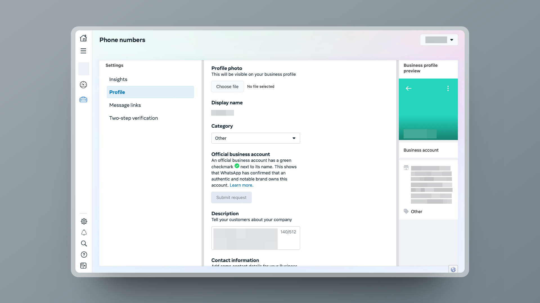Viewport: 540px width, 303px height.
Task: Open the account selector dropdown at top right
Action: coord(439,40)
